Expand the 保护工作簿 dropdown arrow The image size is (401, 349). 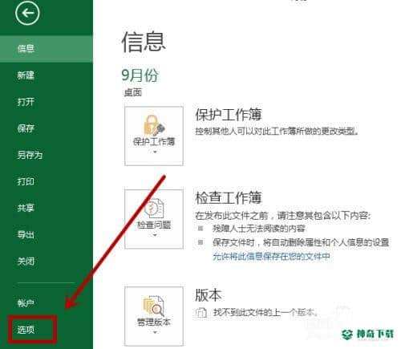pyautogui.click(x=155, y=152)
